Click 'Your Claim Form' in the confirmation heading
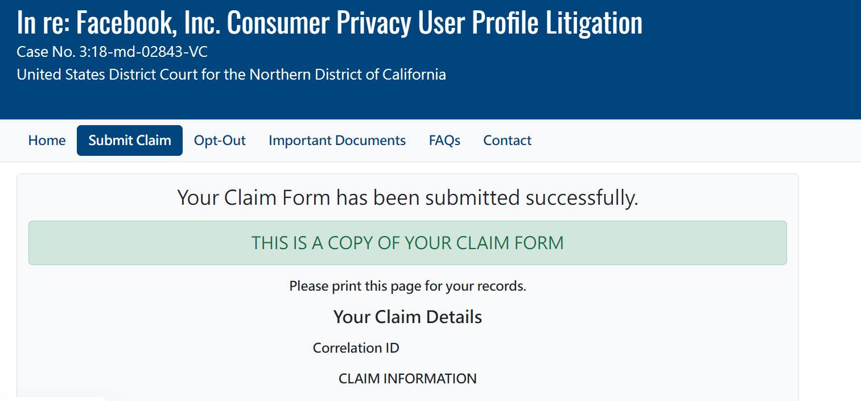This screenshot has height=401, width=861. [254, 198]
